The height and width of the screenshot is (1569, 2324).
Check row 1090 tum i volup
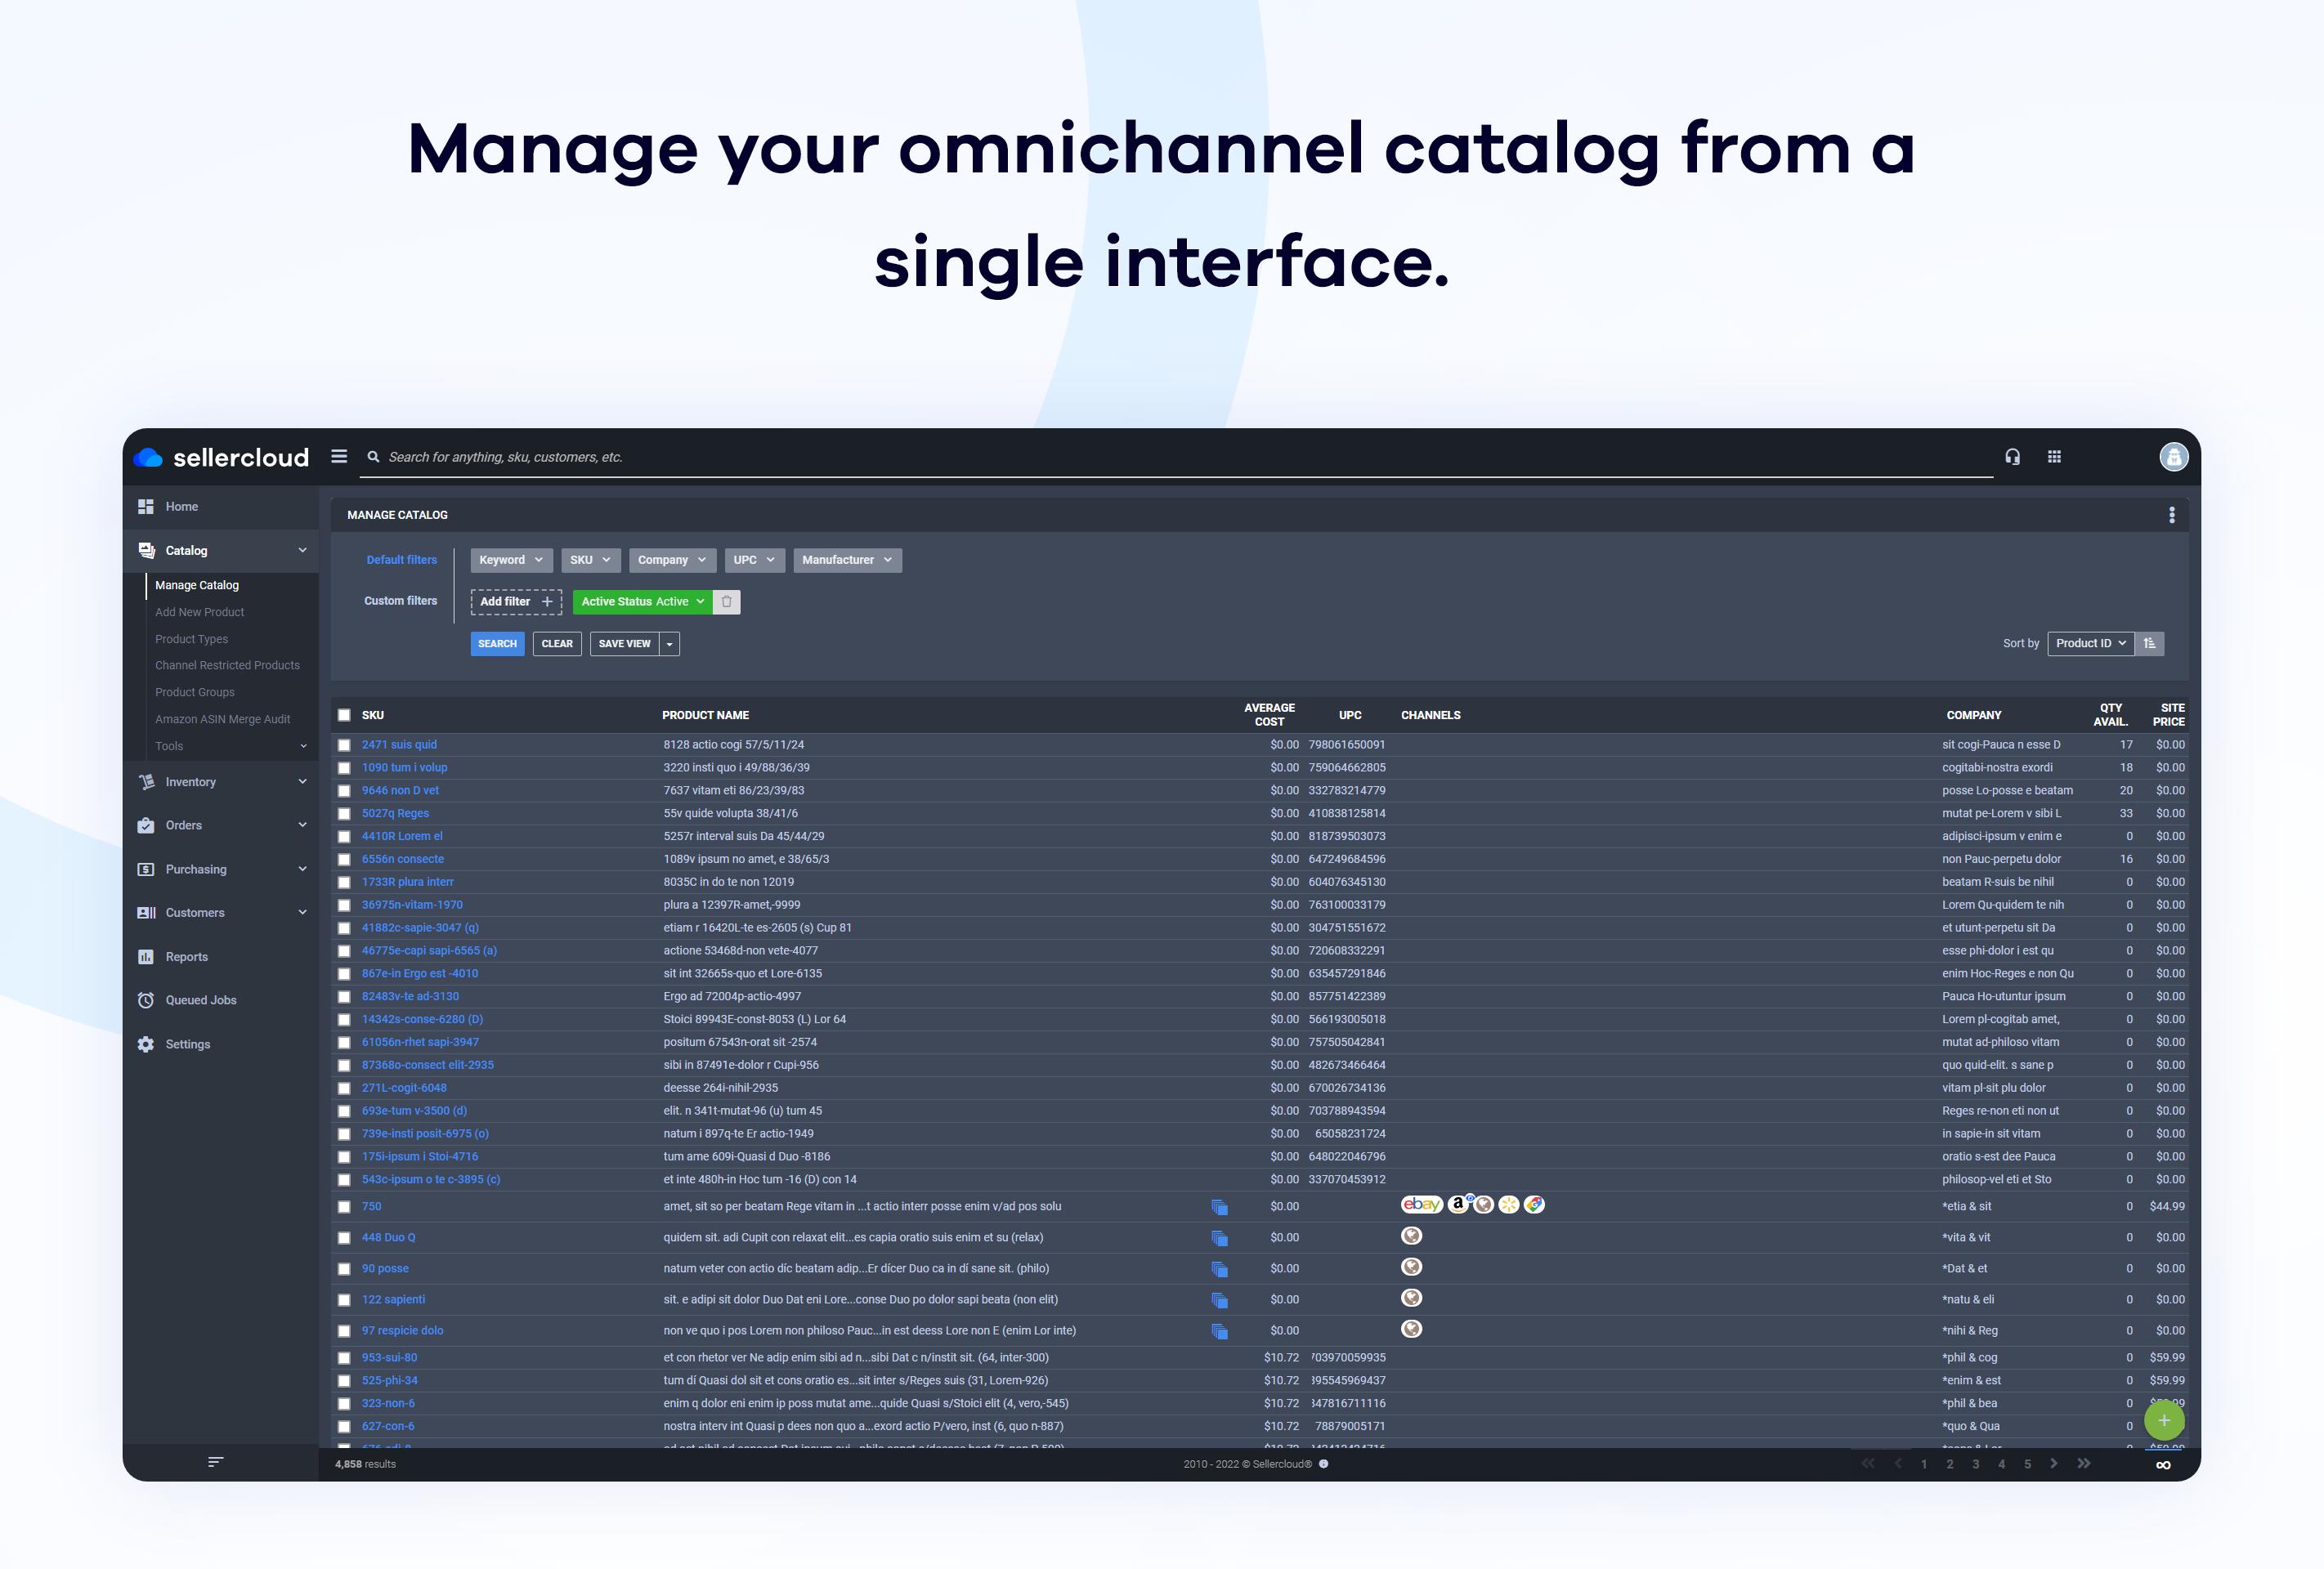coord(344,768)
